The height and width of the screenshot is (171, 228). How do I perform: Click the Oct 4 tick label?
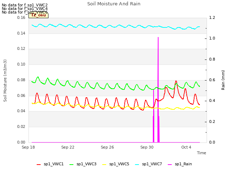point(186,147)
